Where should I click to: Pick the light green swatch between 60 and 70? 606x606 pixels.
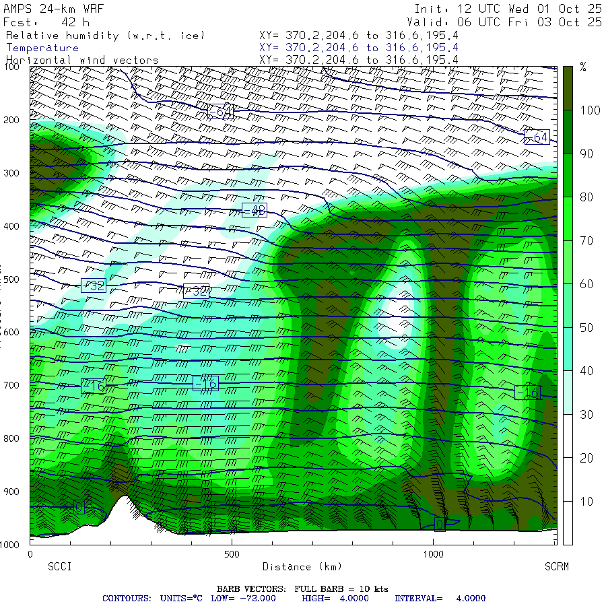click(568, 263)
